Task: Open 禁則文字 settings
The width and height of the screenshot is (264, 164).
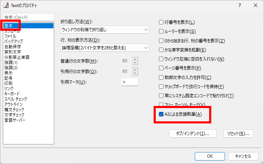Action: 28,52
